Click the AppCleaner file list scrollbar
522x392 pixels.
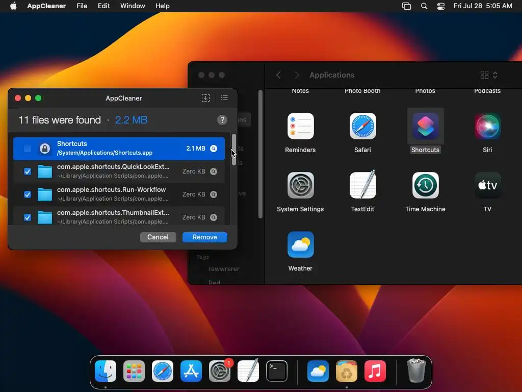coord(234,150)
